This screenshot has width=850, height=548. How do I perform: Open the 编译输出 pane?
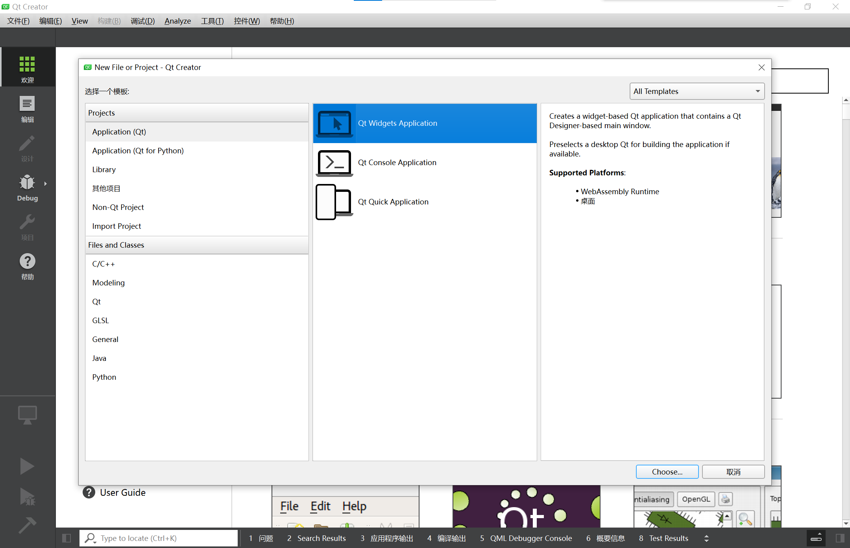(447, 538)
